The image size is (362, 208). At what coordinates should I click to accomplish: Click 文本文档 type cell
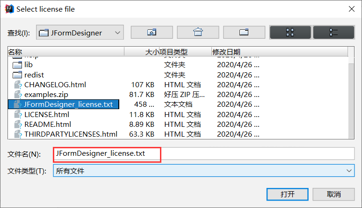pos(178,104)
